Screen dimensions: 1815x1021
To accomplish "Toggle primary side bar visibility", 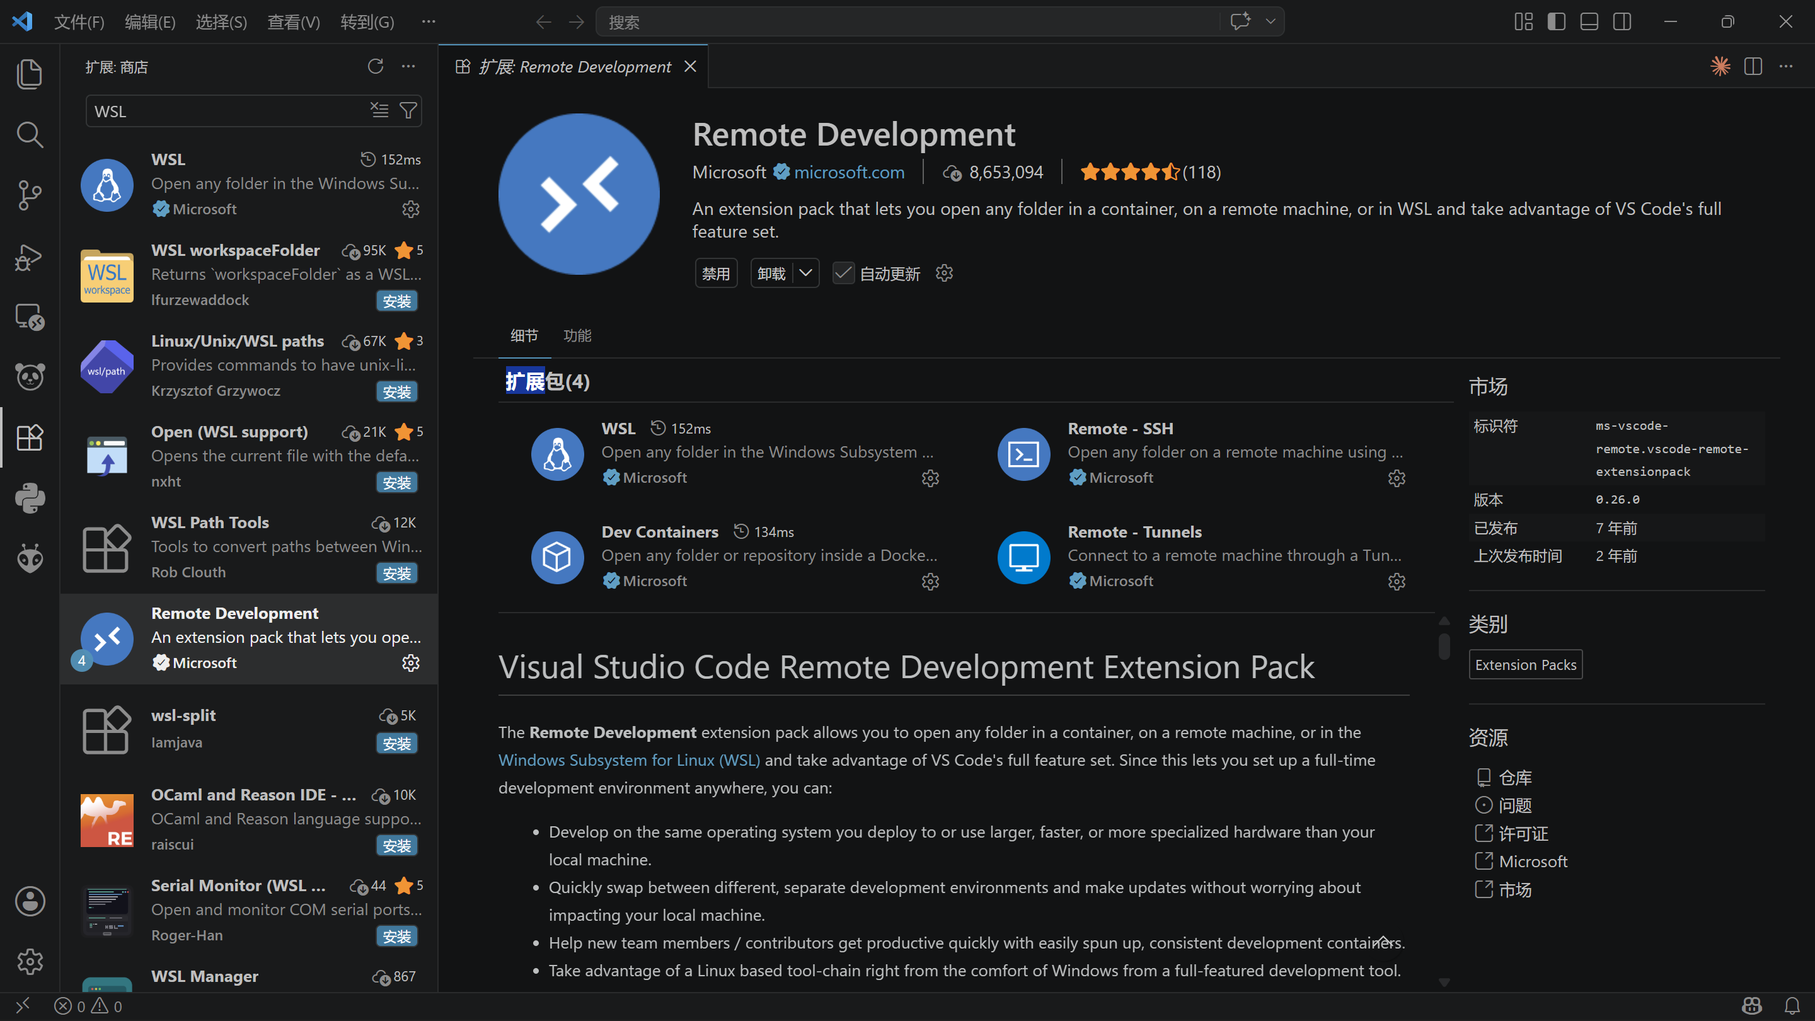I will (1557, 22).
